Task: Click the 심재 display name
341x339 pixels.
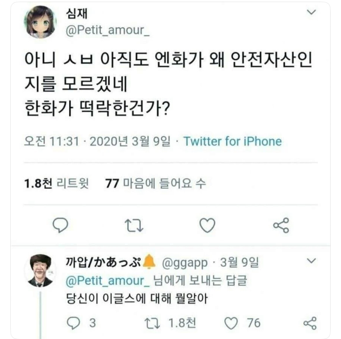Action: click(77, 13)
